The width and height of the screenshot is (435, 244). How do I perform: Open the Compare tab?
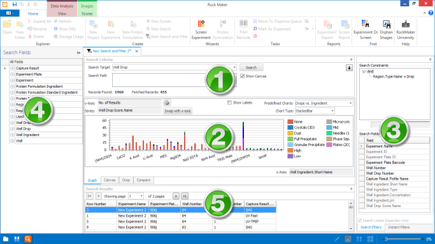pos(143,180)
